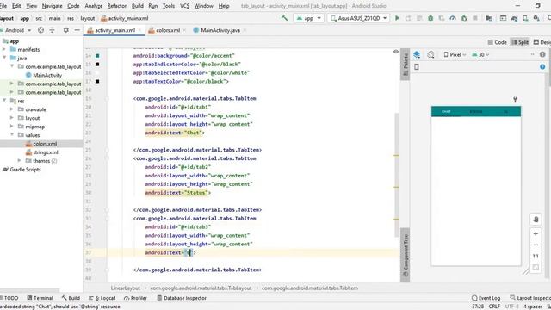Image resolution: width=551 pixels, height=310 pixels.
Task: Open the AVD Manager phone icon
Action: [526, 18]
